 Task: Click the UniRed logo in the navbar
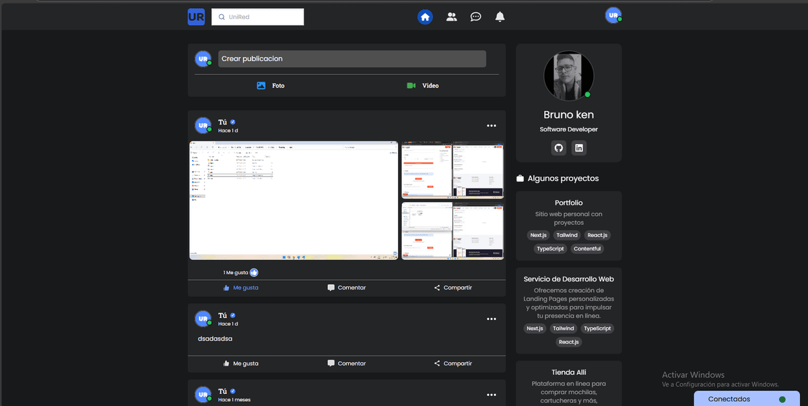pyautogui.click(x=196, y=17)
